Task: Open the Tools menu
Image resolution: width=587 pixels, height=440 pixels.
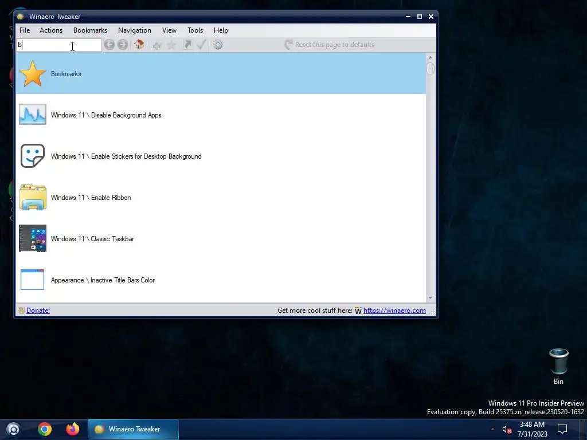Action: tap(195, 30)
